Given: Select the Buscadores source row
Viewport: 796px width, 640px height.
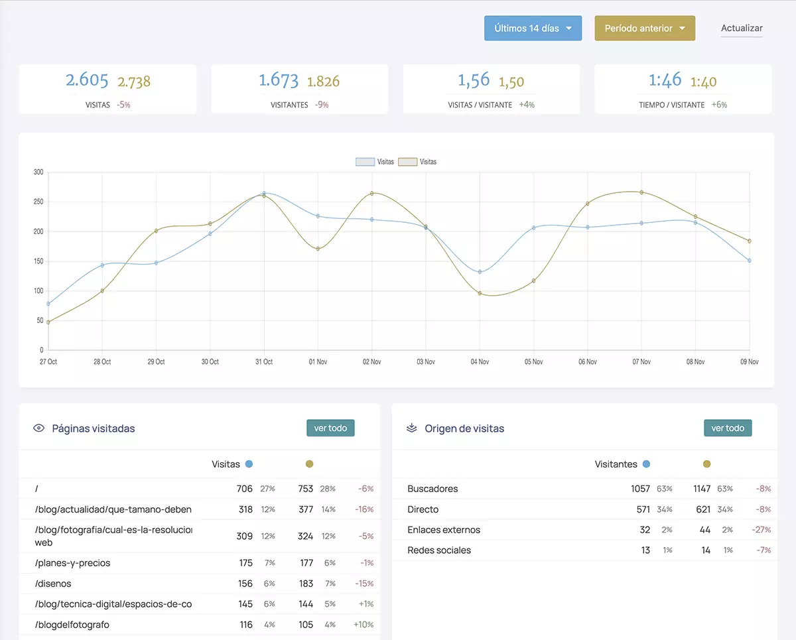Looking at the screenshot, I should pyautogui.click(x=432, y=489).
